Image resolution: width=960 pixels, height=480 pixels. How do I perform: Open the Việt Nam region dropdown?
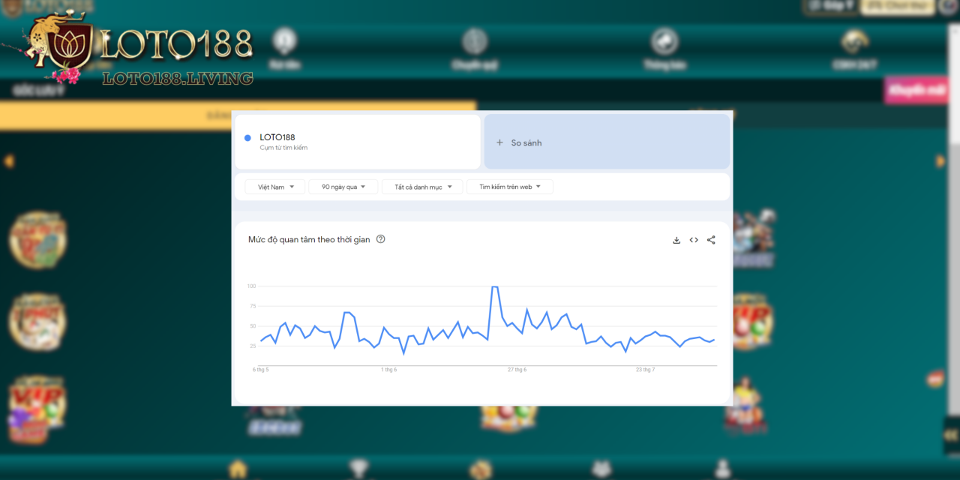point(275,187)
